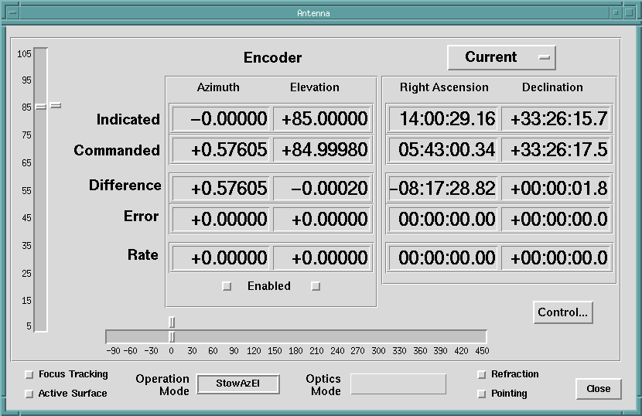Click the horizontal azimuth slider track
The height and width of the screenshot is (416, 642).
(x=309, y=336)
